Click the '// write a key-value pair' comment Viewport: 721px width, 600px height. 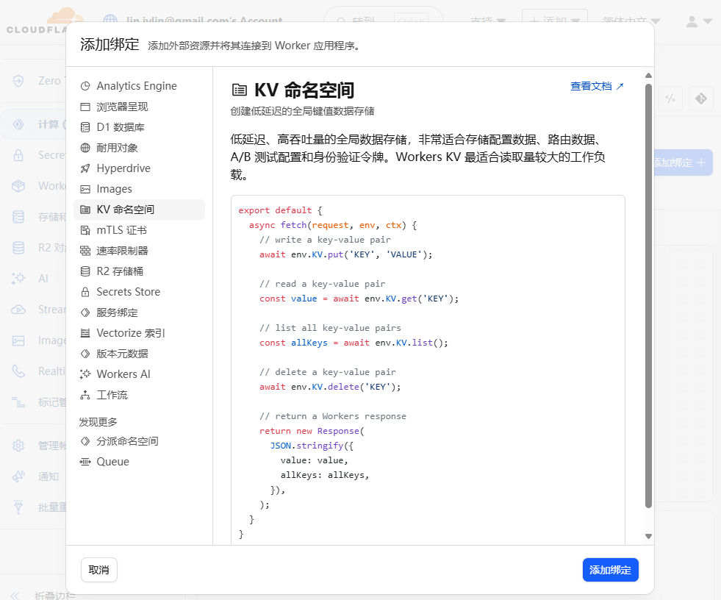pyautogui.click(x=325, y=240)
